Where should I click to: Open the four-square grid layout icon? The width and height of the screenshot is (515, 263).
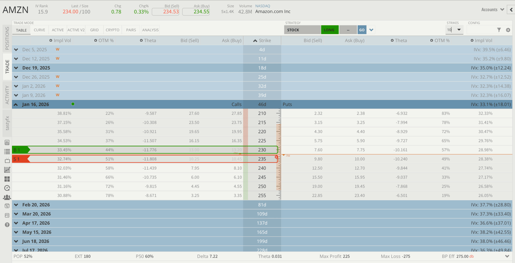(x=7, y=179)
